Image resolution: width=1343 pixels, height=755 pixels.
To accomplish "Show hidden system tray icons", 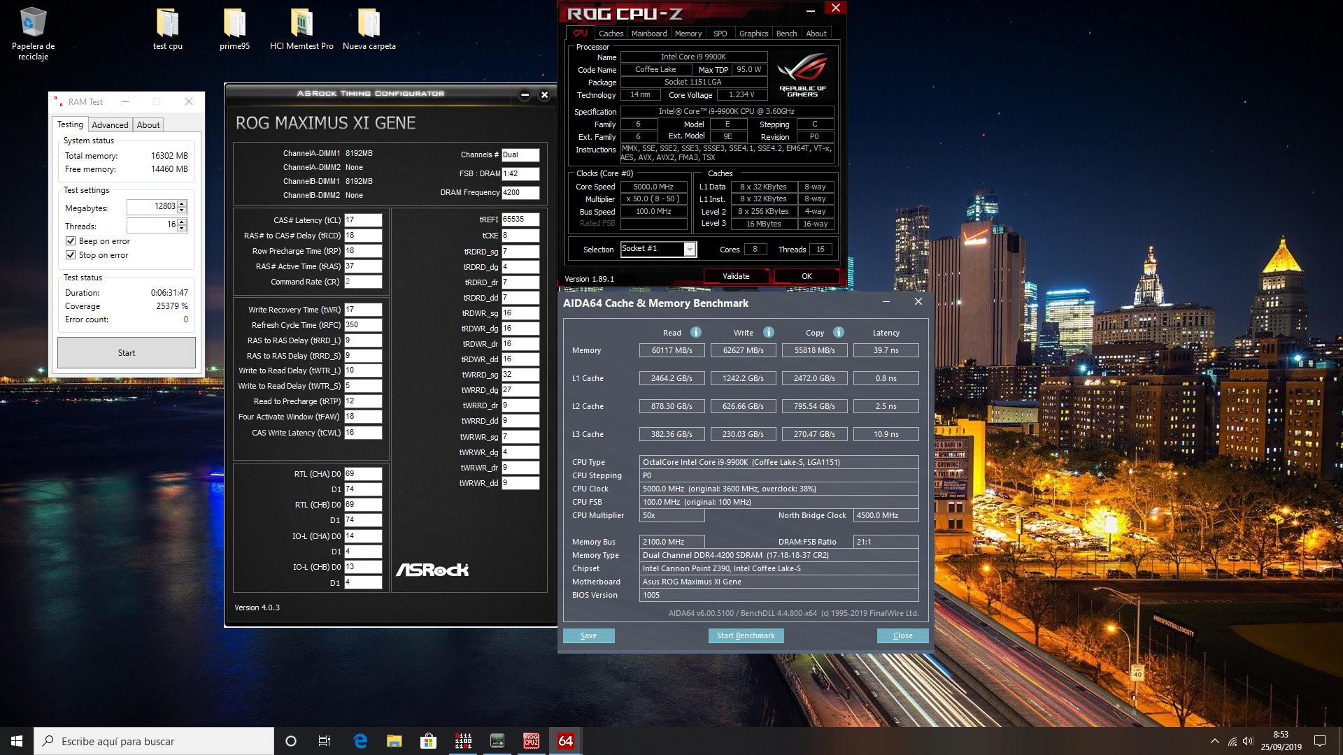I will coord(1214,741).
